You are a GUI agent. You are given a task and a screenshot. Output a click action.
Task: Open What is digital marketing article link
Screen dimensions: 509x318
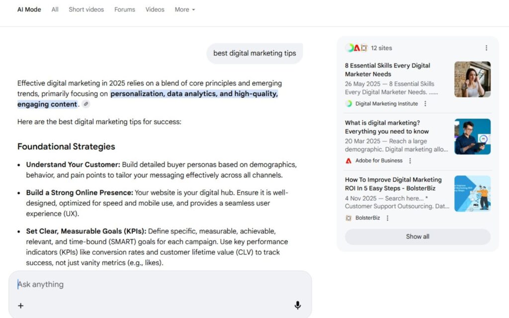tap(387, 127)
